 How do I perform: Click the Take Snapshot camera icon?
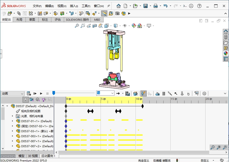(x=117, y=13)
